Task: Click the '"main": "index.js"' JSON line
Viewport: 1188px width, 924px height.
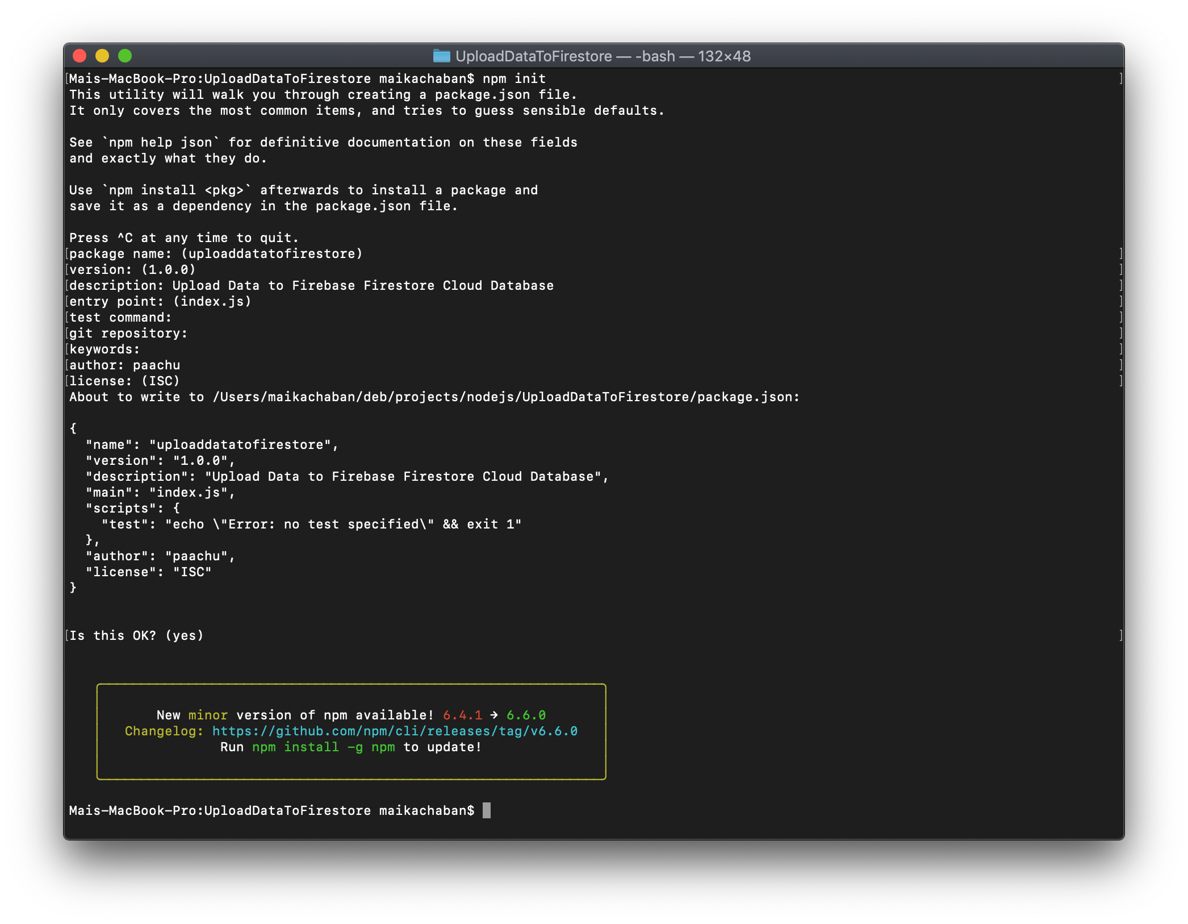Action: pyautogui.click(x=160, y=493)
